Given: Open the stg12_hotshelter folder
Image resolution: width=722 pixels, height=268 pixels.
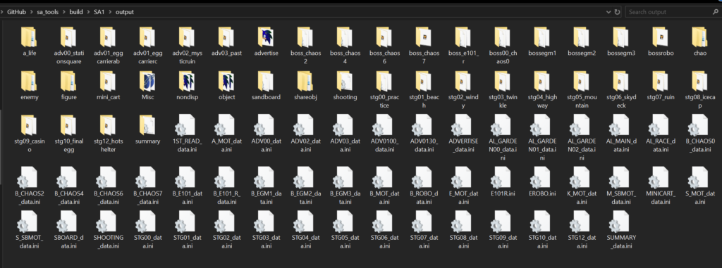Looking at the screenshot, I should pos(107,134).
